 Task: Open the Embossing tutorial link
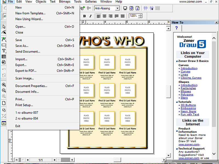click(x=188, y=108)
